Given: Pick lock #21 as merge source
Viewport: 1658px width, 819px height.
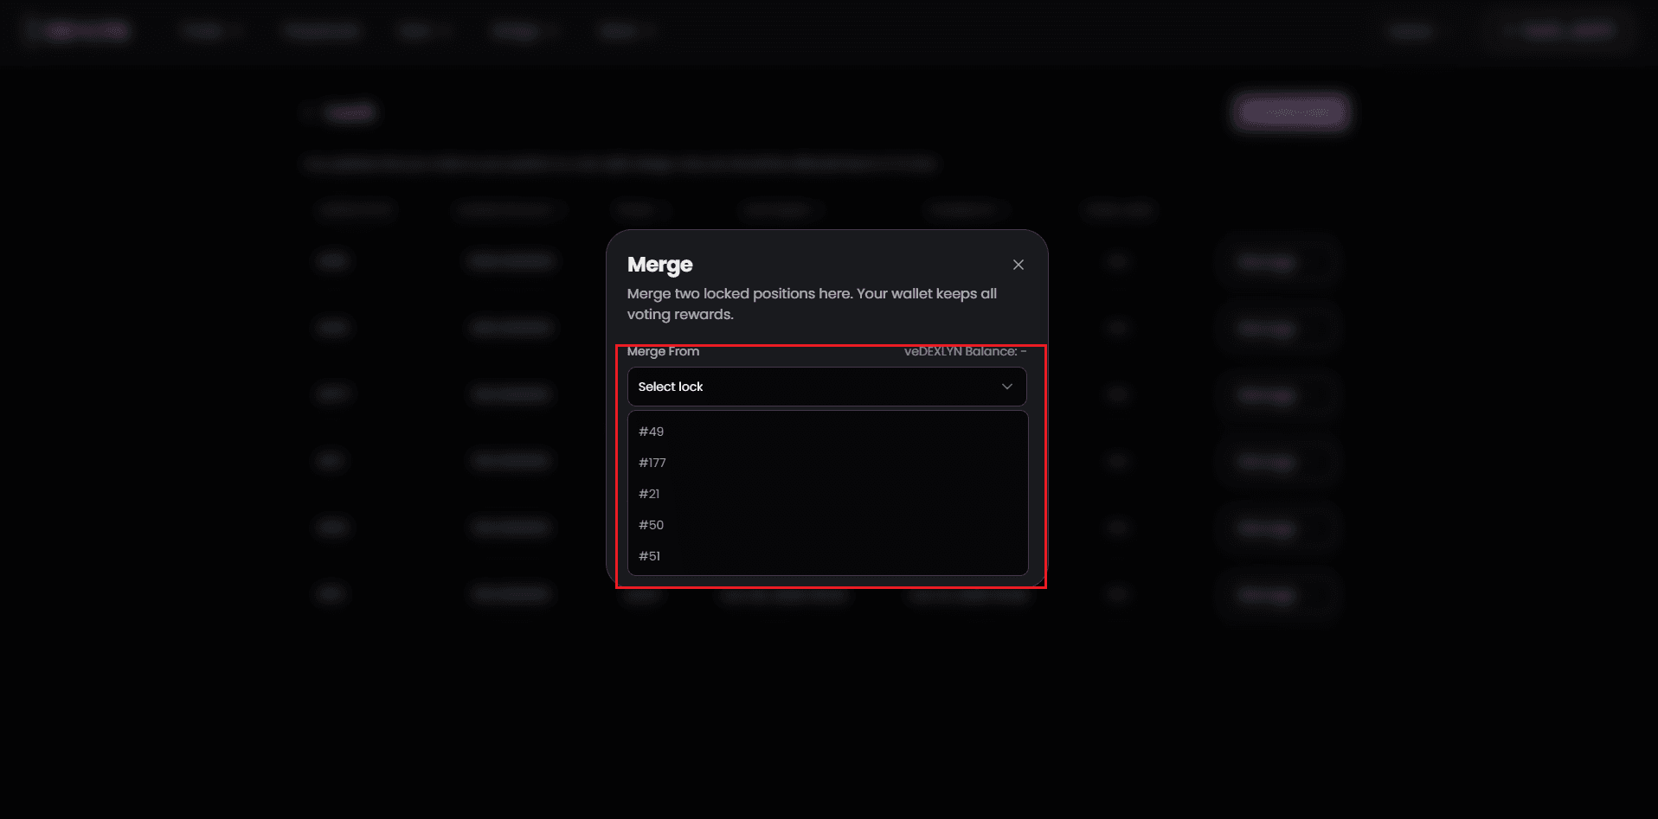Looking at the screenshot, I should point(649,494).
